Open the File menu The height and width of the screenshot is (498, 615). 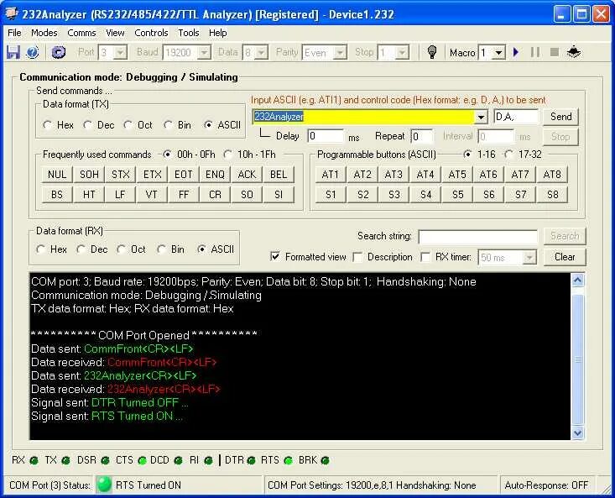[x=14, y=33]
